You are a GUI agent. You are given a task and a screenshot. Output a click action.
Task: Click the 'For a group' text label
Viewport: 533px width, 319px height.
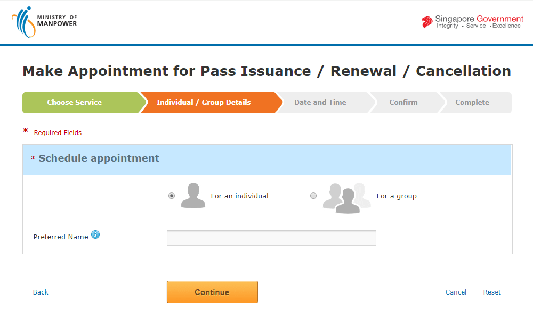(397, 196)
